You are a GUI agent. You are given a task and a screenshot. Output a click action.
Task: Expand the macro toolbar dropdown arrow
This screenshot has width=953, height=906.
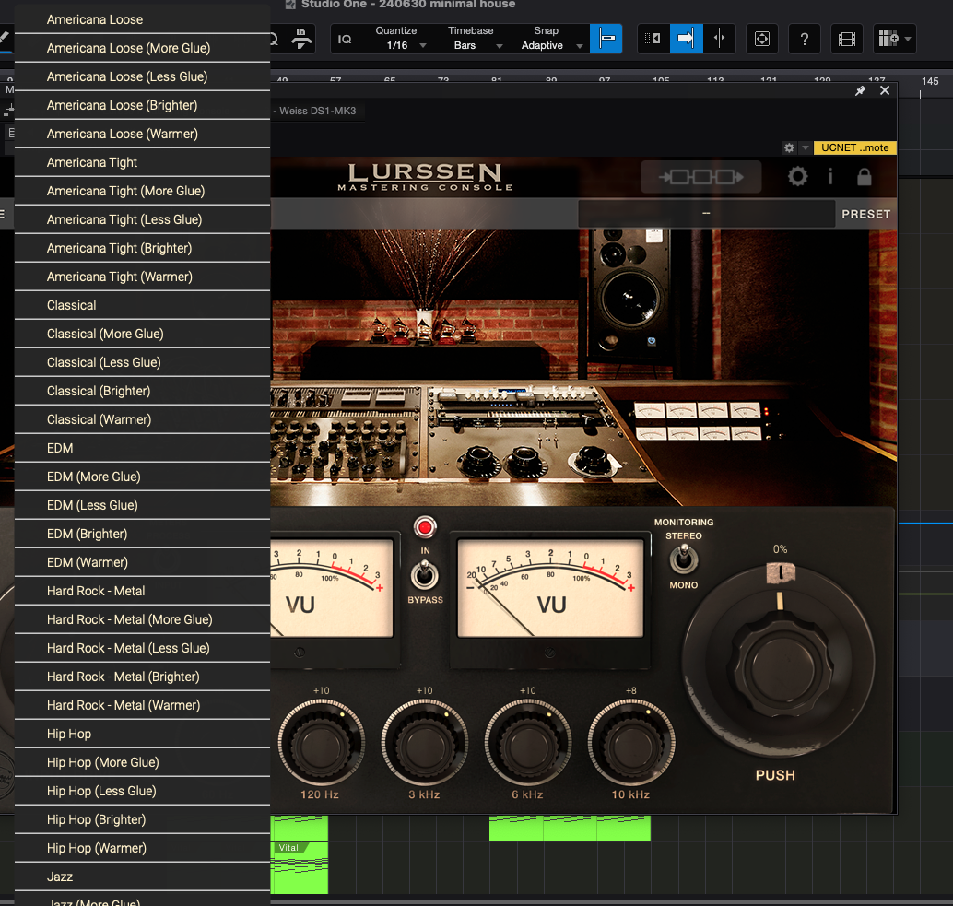[908, 39]
